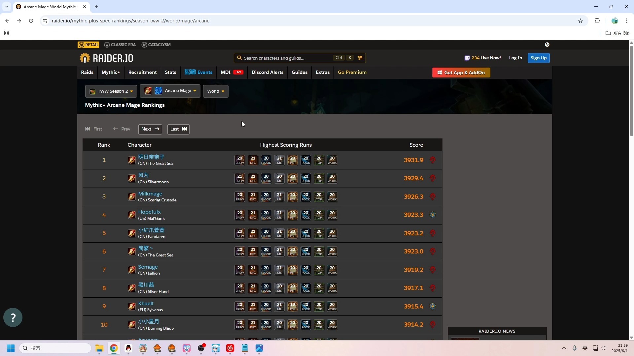Image resolution: width=634 pixels, height=356 pixels.
Task: Click Alliance faction icon in Khaelt row
Action: point(433,307)
